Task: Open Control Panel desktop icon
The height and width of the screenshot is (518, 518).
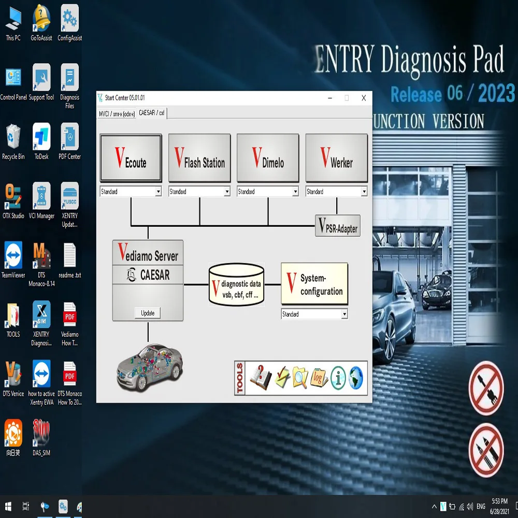Action: coord(13,83)
